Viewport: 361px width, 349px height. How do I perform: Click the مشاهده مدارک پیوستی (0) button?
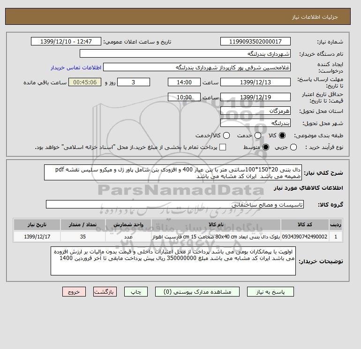(x=197, y=292)
